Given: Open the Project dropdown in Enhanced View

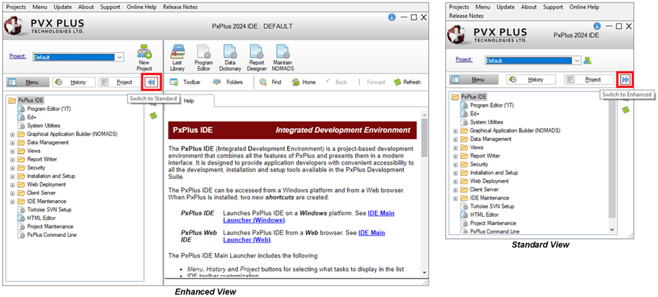Looking at the screenshot, I should (x=119, y=57).
